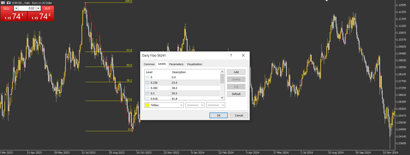Click the EURUSD Daily chart title text
Image resolution: width=410 pixels, height=155 pixels.
pos(32,3)
